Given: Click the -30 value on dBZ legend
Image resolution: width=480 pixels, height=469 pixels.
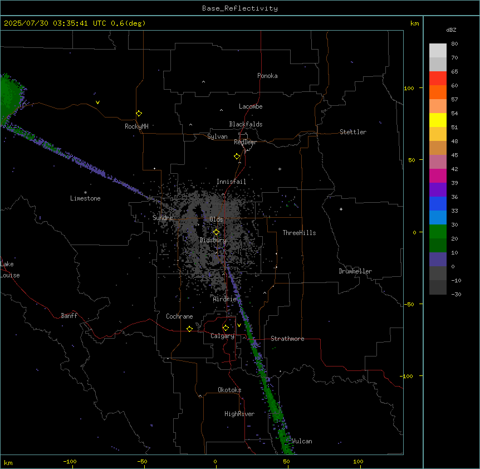Looking at the screenshot, I should [x=457, y=294].
